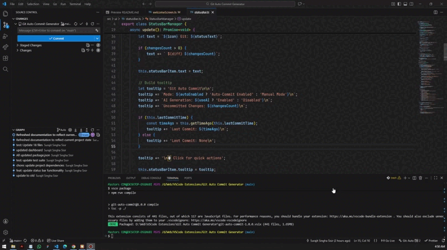Click the refresh icon in repository row
The width and height of the screenshot is (447, 250).
pyautogui.click(x=92, y=24)
